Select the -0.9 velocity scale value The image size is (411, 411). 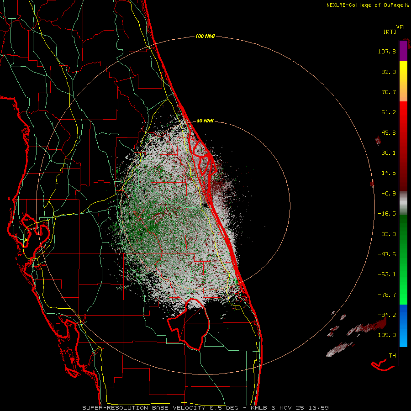pyautogui.click(x=389, y=194)
